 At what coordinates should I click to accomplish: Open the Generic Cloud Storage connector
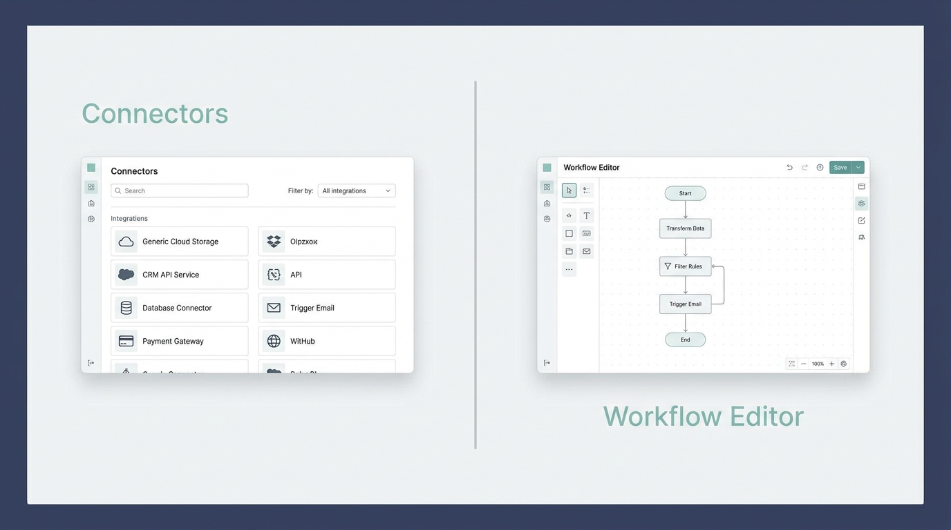(x=180, y=242)
